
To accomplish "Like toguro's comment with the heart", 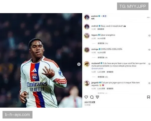I will [x=149, y=36].
